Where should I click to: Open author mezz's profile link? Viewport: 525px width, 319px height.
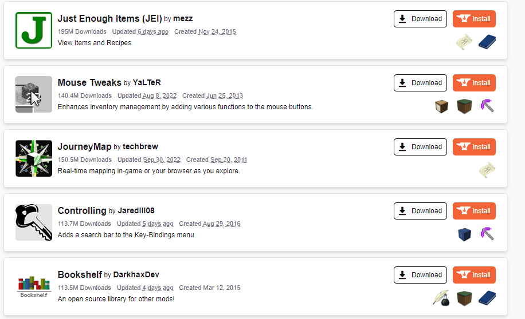(183, 19)
